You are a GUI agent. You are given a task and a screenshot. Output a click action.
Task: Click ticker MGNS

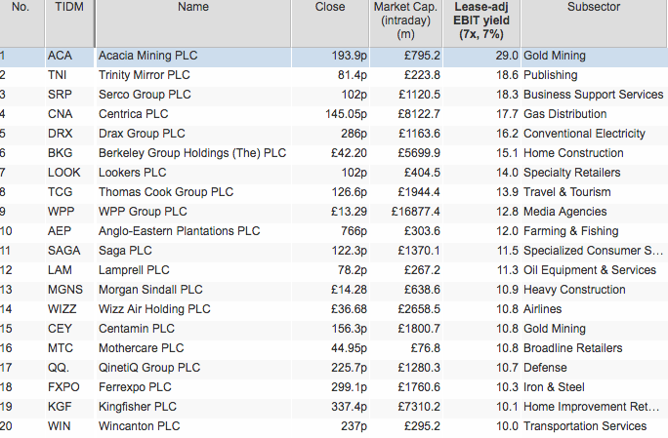(65, 291)
